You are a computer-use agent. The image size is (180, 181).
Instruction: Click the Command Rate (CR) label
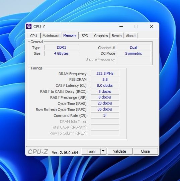(x=70, y=116)
